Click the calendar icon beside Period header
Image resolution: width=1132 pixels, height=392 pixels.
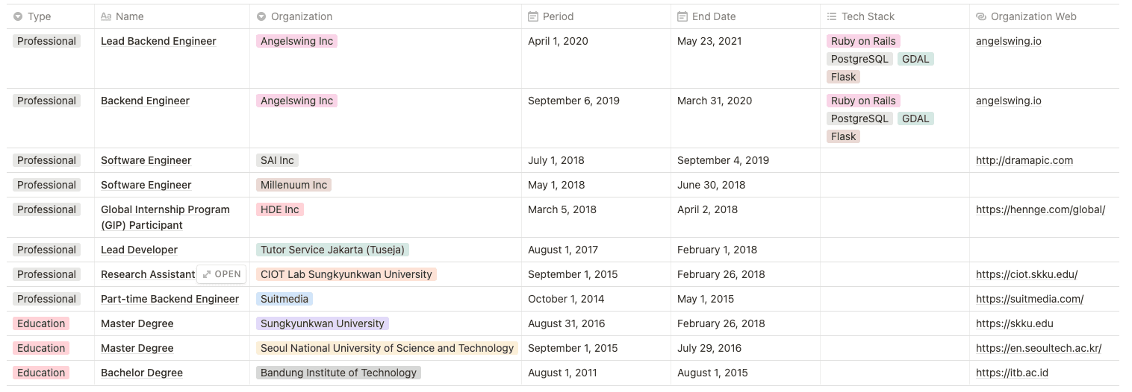(x=533, y=16)
